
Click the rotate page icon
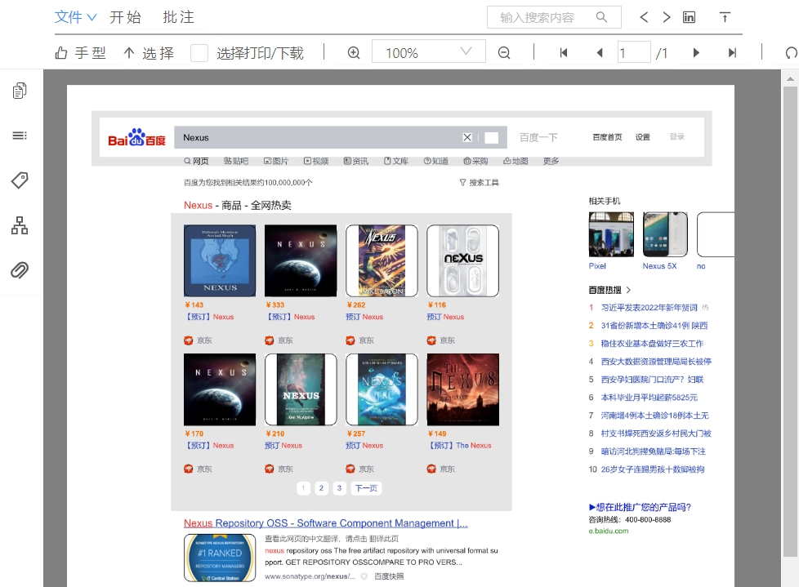point(792,53)
